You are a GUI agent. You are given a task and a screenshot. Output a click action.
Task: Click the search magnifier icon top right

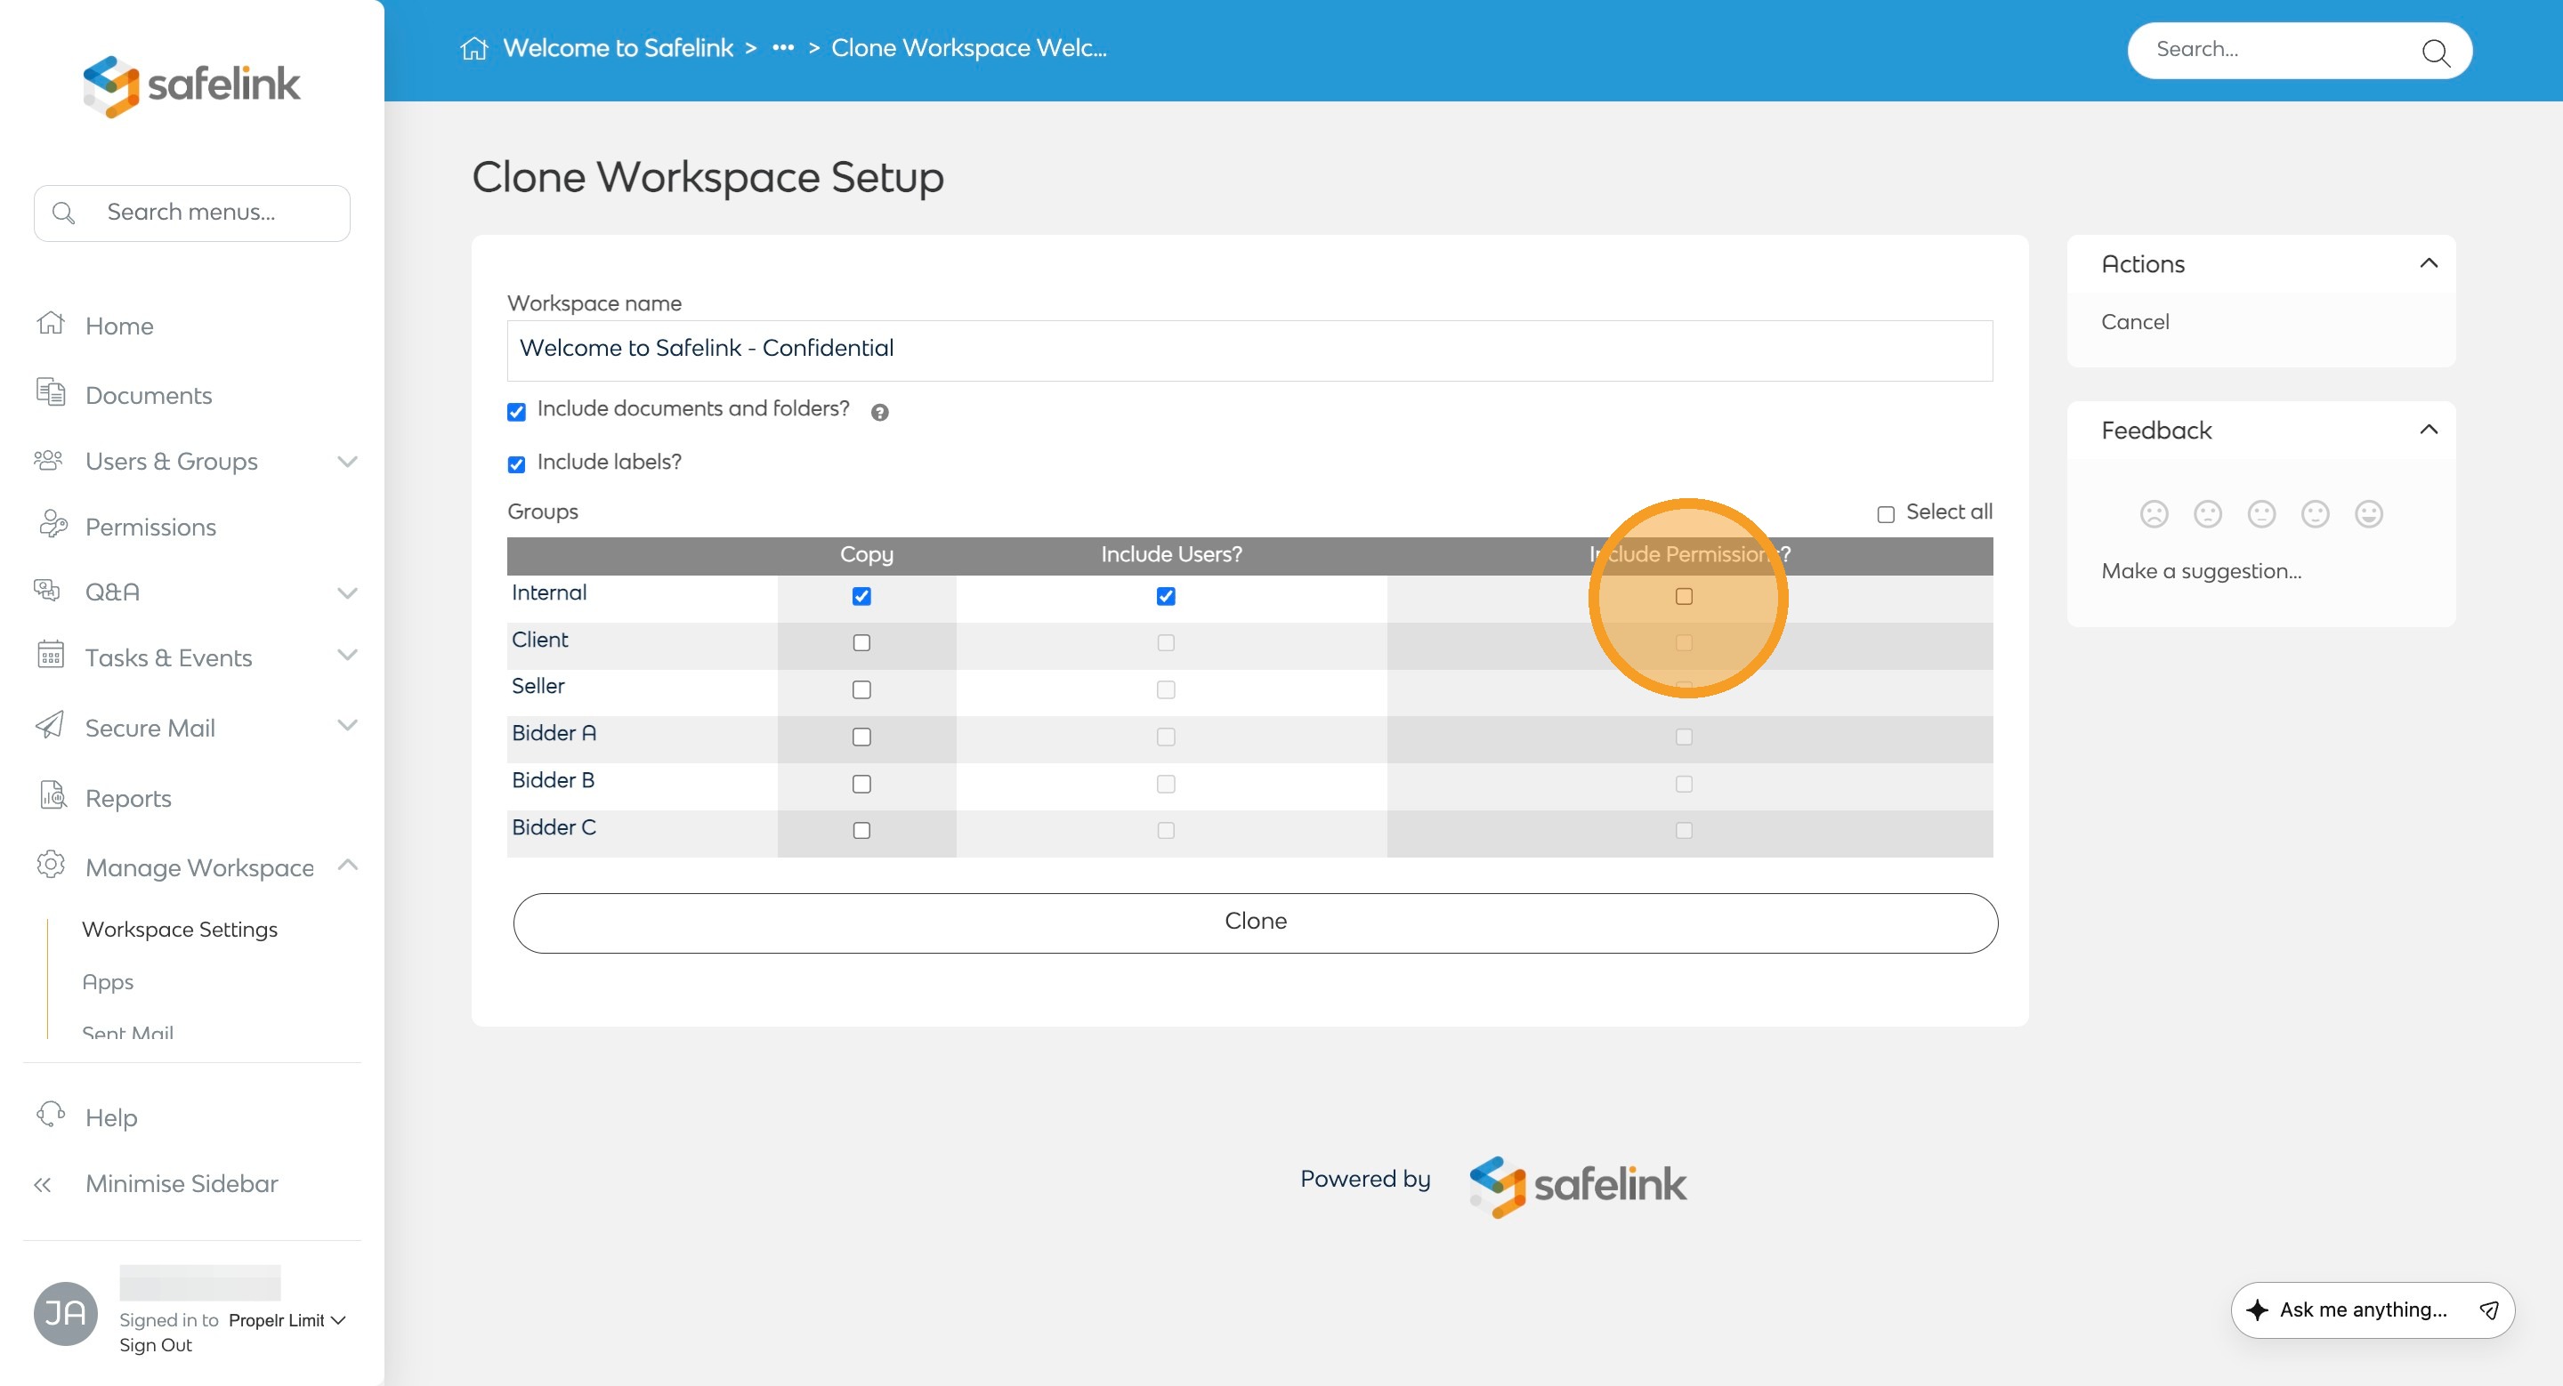click(x=2435, y=52)
